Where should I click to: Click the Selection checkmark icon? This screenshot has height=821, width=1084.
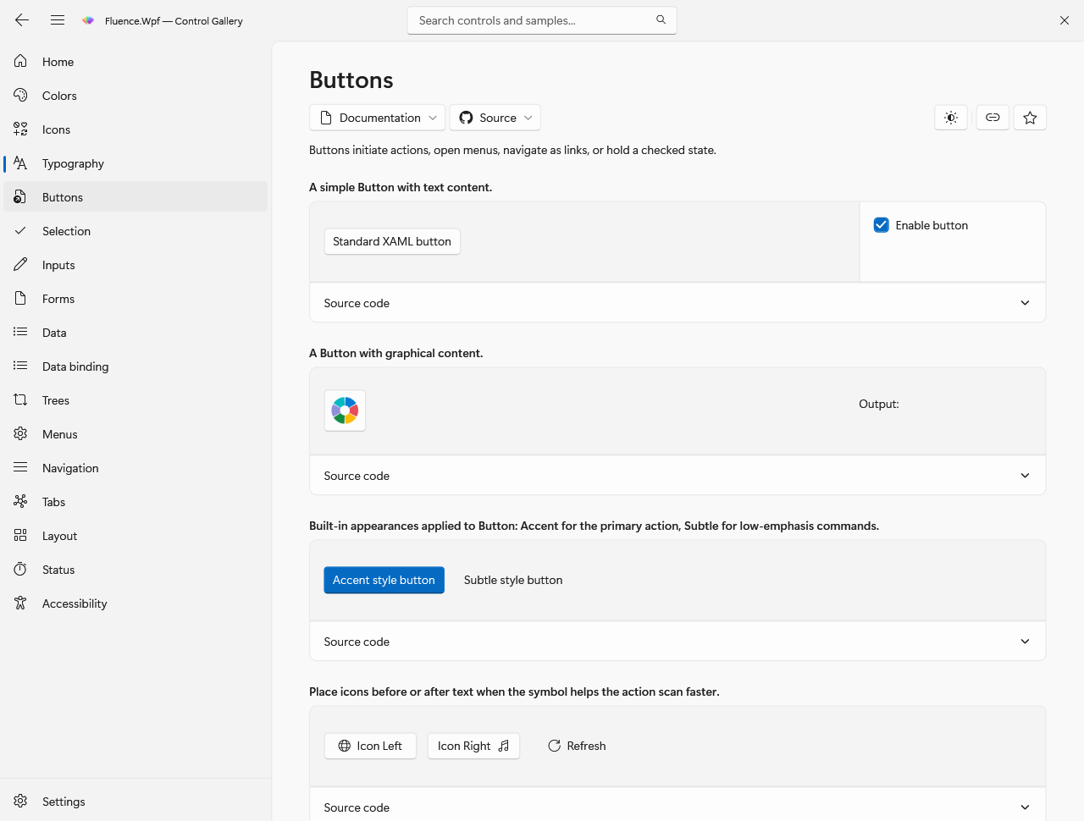pos(20,230)
